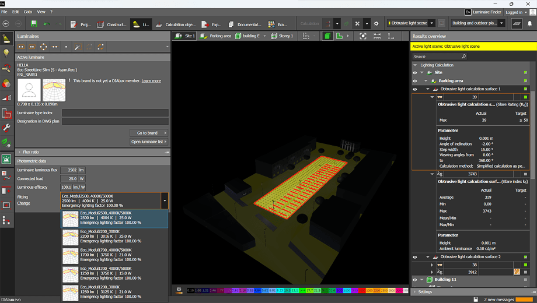
Task: Click the magic wand luminaire tool
Action: (x=77, y=47)
